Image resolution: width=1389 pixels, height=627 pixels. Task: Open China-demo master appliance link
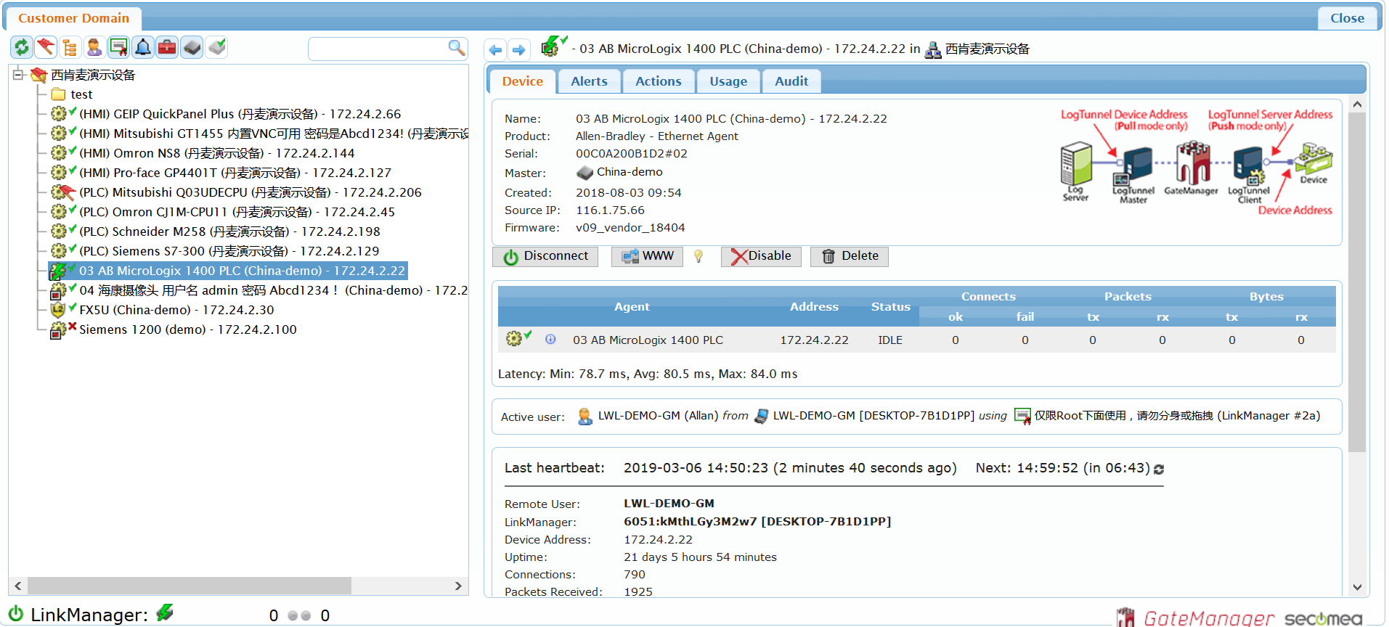[x=630, y=172]
